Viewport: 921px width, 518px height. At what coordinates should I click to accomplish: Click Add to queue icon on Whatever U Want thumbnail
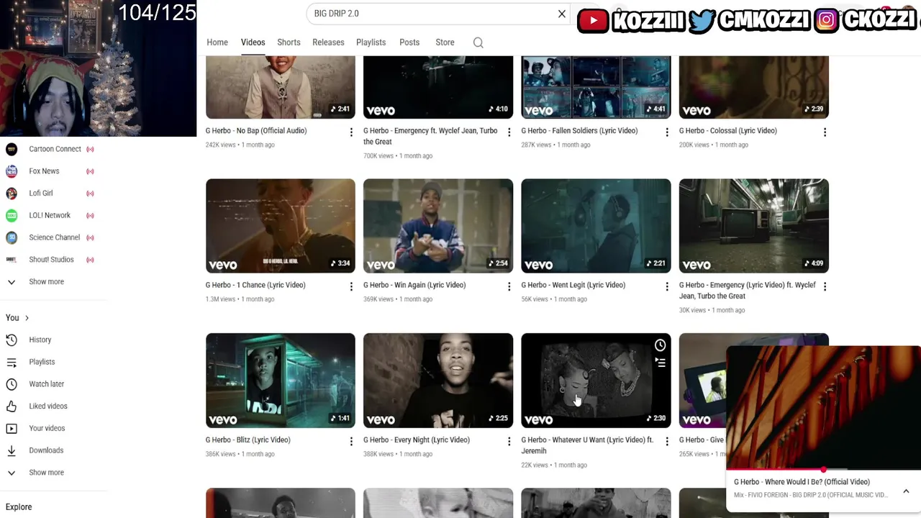coord(660,363)
